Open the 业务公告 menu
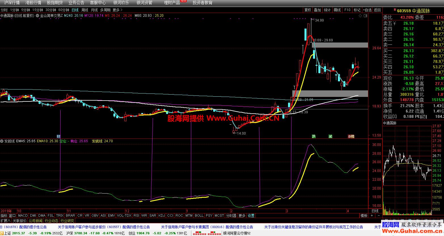 click(x=76, y=3)
